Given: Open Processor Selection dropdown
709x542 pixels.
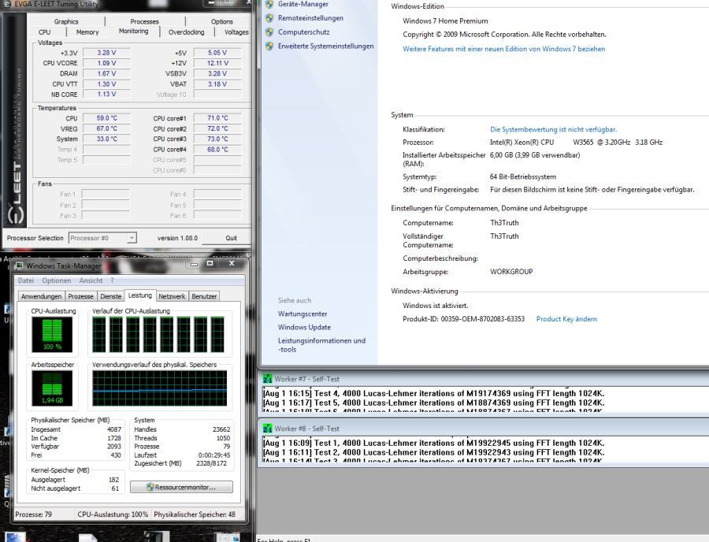Looking at the screenshot, I should (x=131, y=238).
